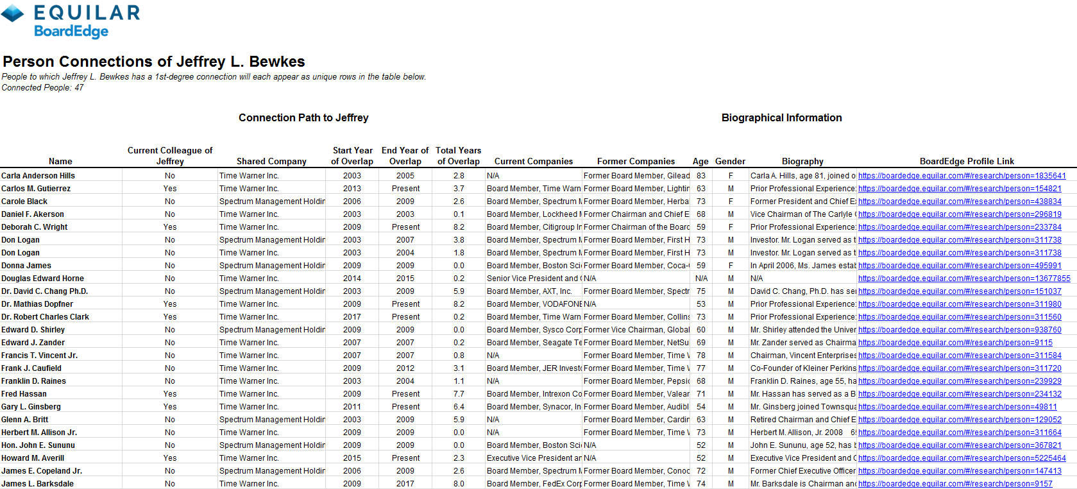The width and height of the screenshot is (1077, 489).
Task: Open Herbert M. Allison Jr. profile link
Action: 960,433
